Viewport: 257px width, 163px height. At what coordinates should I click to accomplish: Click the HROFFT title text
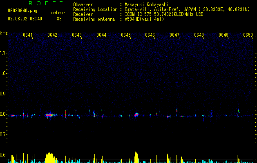tap(42, 3)
